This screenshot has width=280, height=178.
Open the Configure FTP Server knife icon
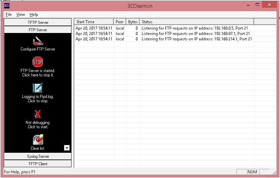pos(38,41)
